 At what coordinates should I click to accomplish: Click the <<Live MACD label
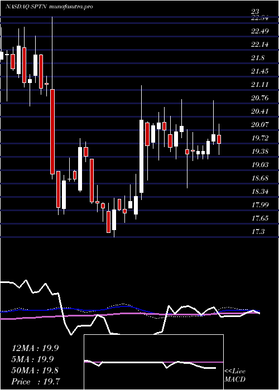235,376
